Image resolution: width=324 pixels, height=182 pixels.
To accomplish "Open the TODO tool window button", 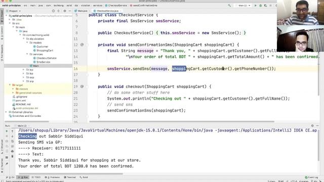I will [x=36, y=177].
